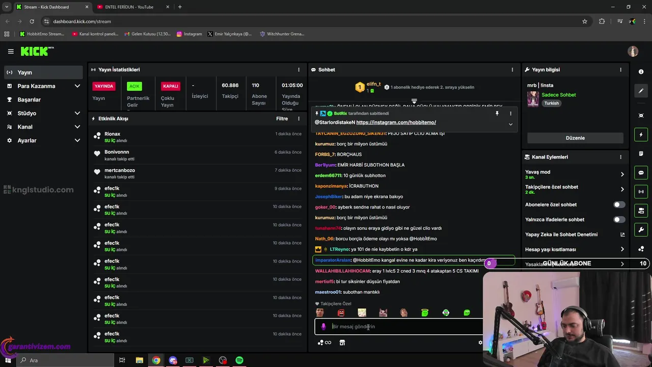Viewport: 652px width, 367px height.
Task: Select Başarılar in left sidebar
Action: [44, 99]
